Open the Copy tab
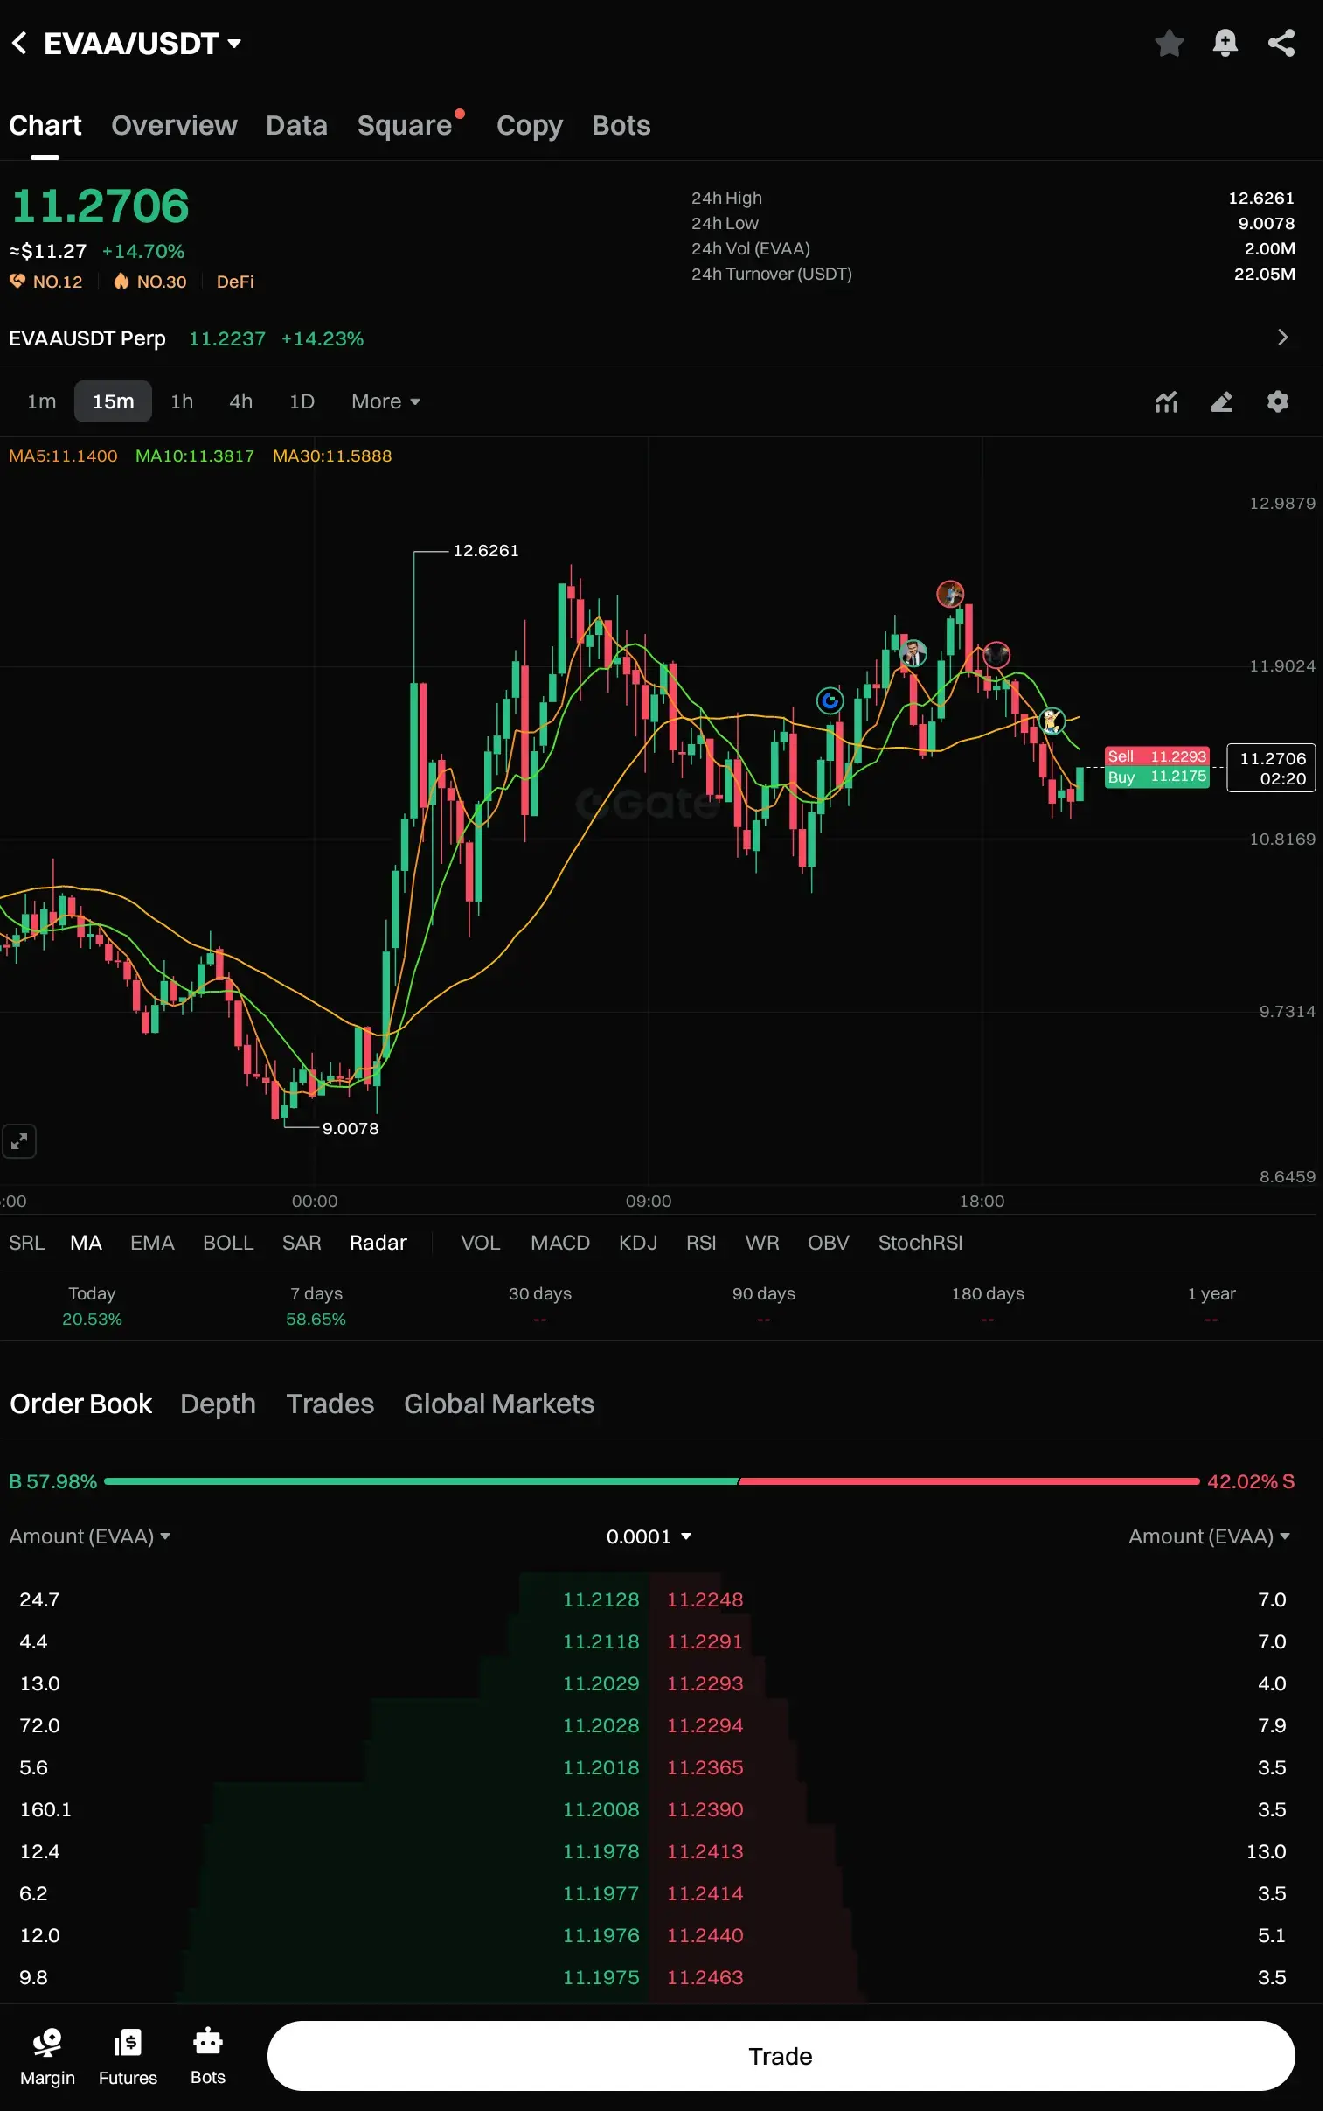 click(530, 125)
